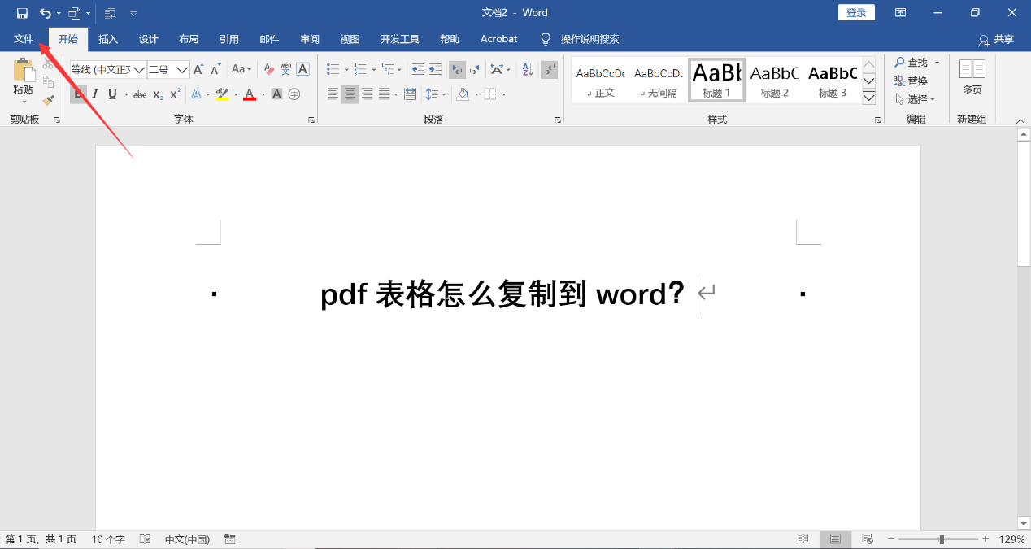Image resolution: width=1031 pixels, height=549 pixels.
Task: Toggle italic formatting
Action: pos(95,94)
